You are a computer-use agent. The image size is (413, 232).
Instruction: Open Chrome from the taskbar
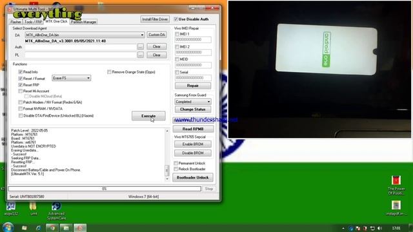click(52, 227)
